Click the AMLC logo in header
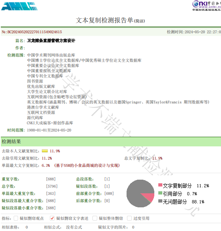 (19, 6)
